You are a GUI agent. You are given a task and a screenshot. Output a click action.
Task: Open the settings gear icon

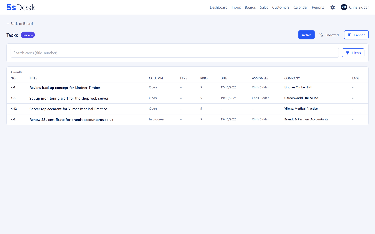[333, 7]
